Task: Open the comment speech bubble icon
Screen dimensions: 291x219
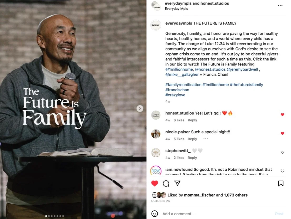Action: click(166, 183)
